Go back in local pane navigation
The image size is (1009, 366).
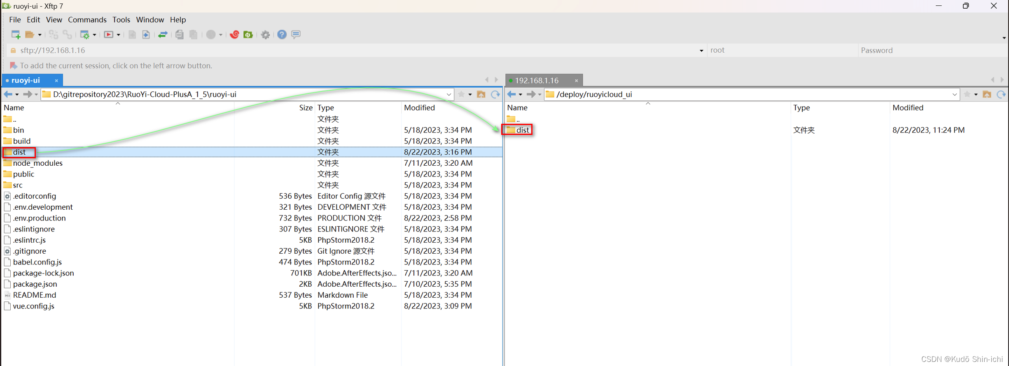(x=8, y=95)
